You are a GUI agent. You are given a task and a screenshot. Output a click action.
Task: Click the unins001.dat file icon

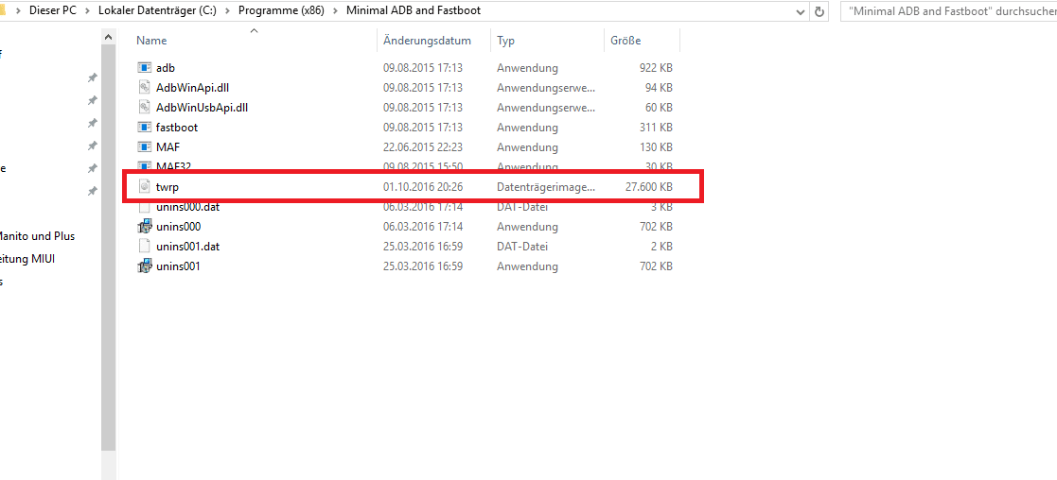pos(144,247)
